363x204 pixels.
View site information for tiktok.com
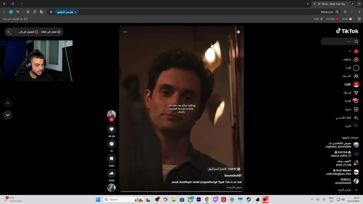pyautogui.click(x=337, y=12)
